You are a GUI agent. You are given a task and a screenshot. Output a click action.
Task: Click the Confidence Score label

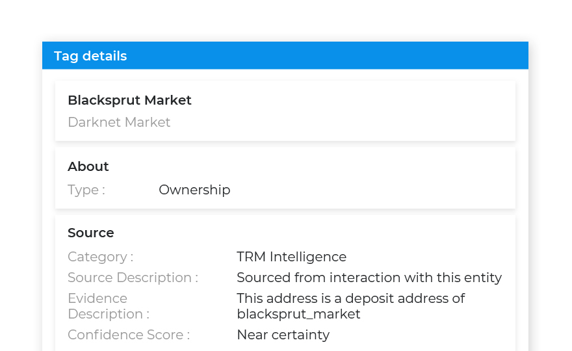pos(129,335)
